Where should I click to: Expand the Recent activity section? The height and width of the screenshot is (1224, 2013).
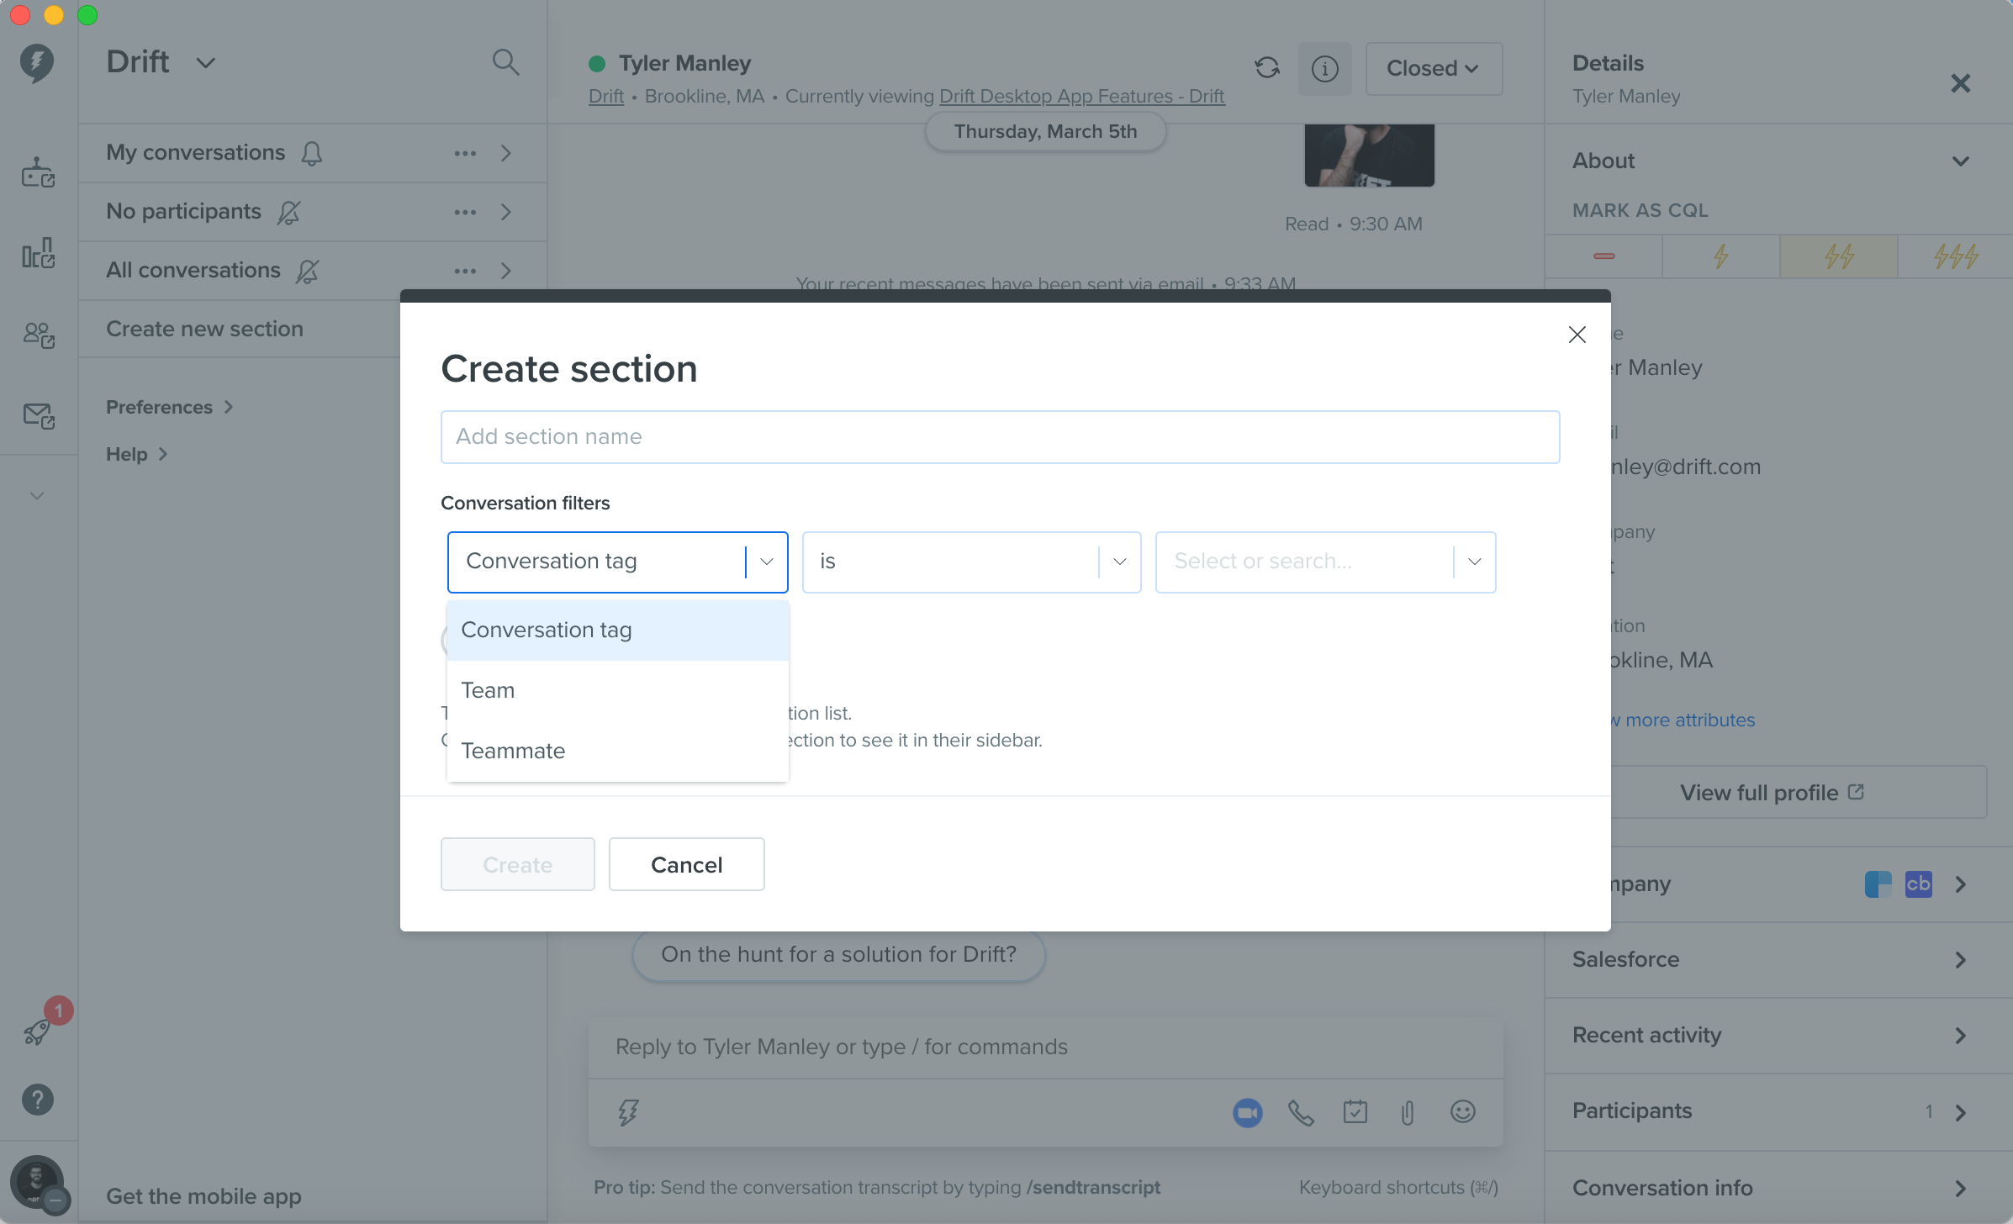pyautogui.click(x=1778, y=1035)
